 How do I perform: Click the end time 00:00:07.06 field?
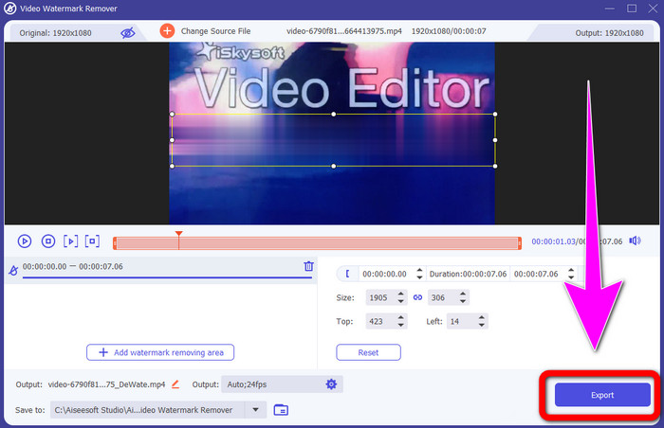[x=536, y=274]
